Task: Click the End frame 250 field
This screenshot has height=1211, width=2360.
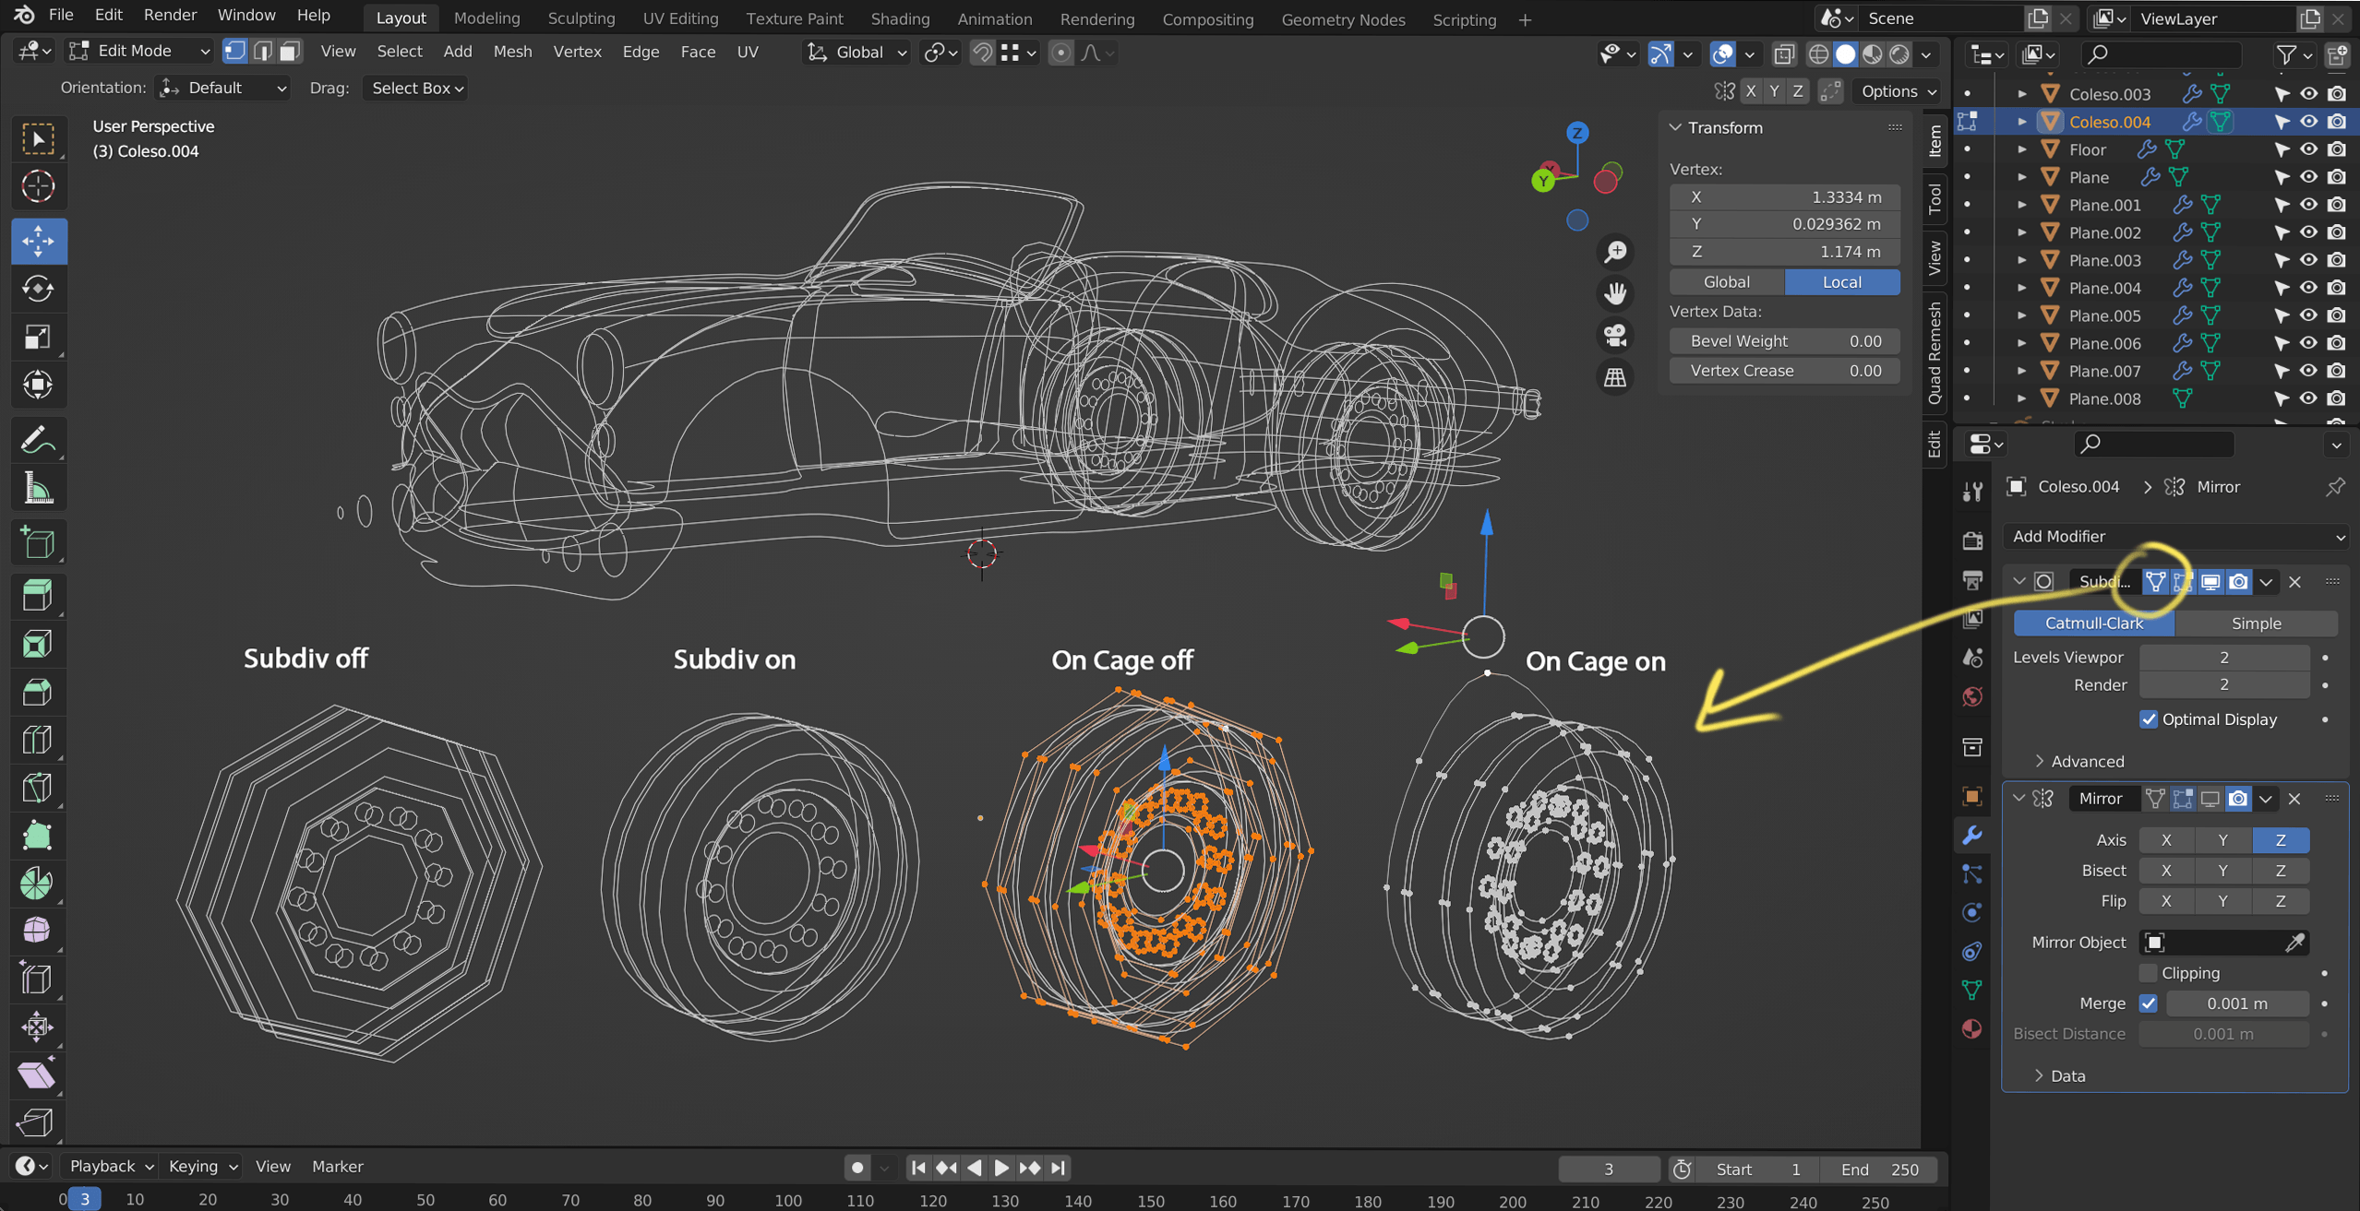Action: coord(1878,1169)
